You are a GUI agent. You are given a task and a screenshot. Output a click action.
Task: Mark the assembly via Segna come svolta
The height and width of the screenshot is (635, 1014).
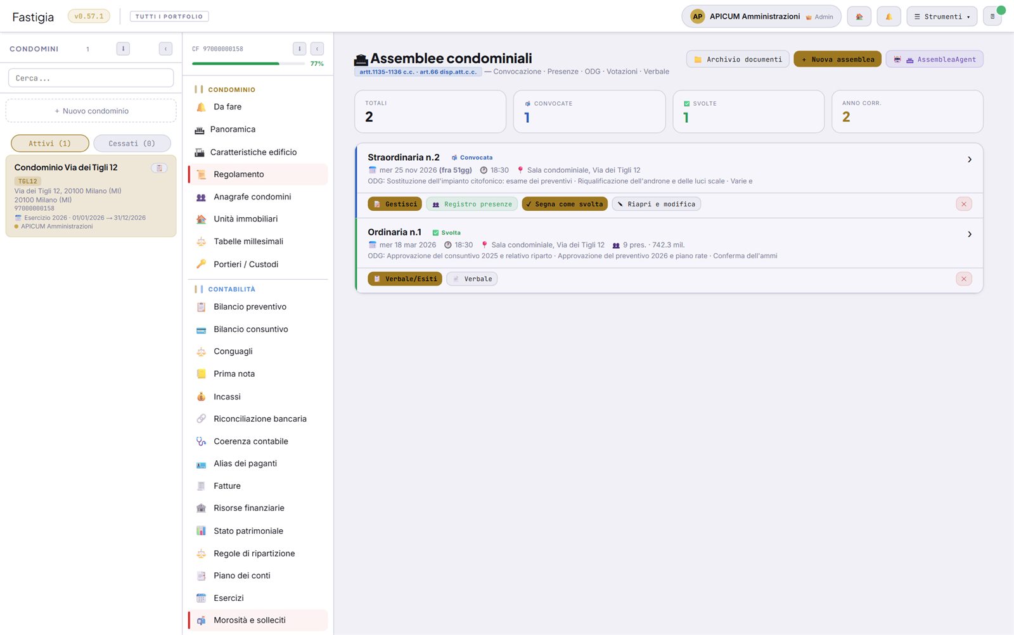coord(565,204)
